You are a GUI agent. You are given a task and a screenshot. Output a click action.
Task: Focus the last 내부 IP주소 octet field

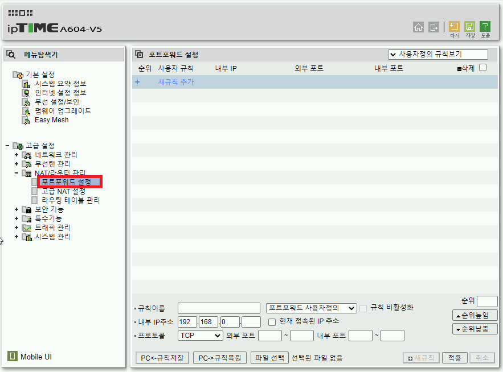251,322
